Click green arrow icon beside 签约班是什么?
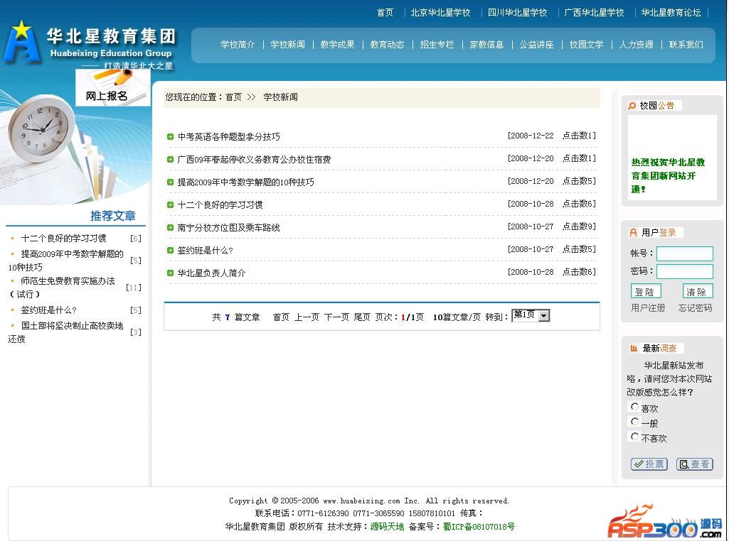This screenshot has height=541, width=729. point(171,251)
